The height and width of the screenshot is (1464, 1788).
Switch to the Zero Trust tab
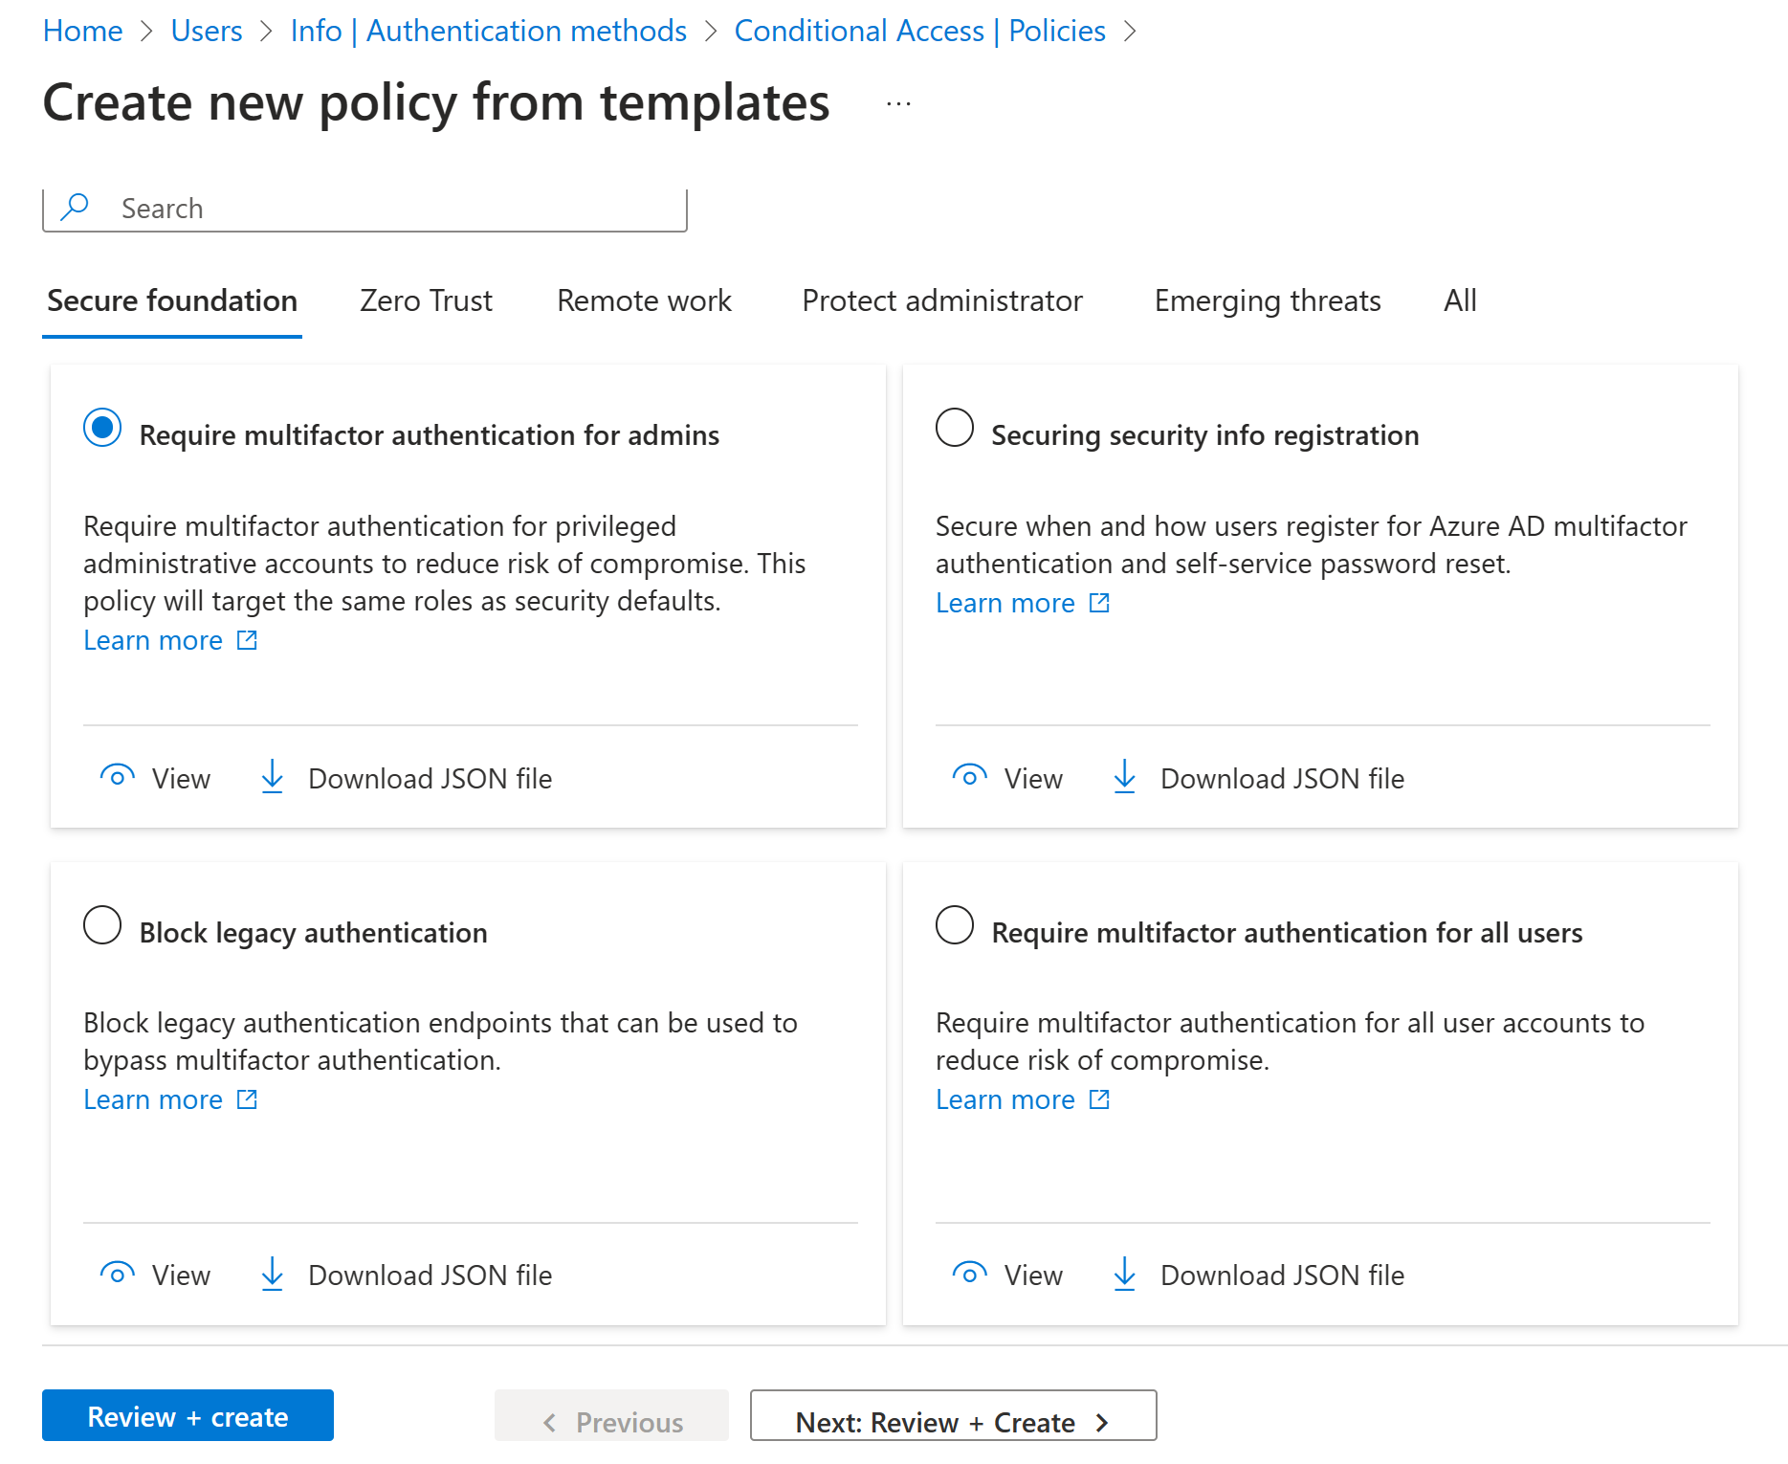426,300
